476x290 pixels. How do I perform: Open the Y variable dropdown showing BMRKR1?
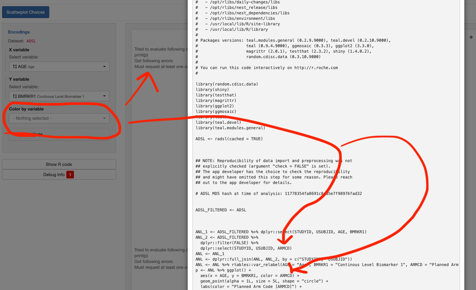59,96
